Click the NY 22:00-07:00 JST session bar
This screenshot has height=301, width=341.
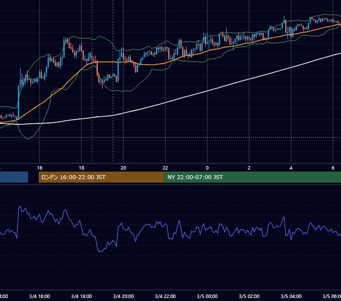coord(252,177)
